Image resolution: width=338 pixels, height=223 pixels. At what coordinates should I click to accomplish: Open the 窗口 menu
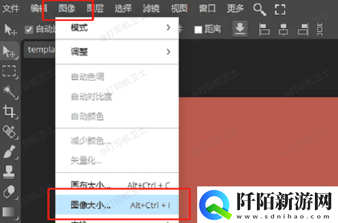click(207, 8)
